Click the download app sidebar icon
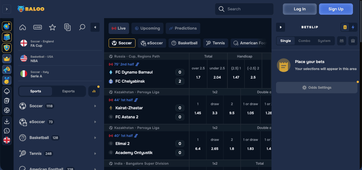 point(7,121)
